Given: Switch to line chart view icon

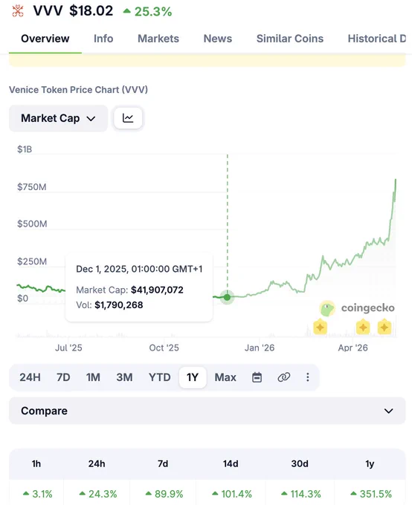Looking at the screenshot, I should pos(128,118).
